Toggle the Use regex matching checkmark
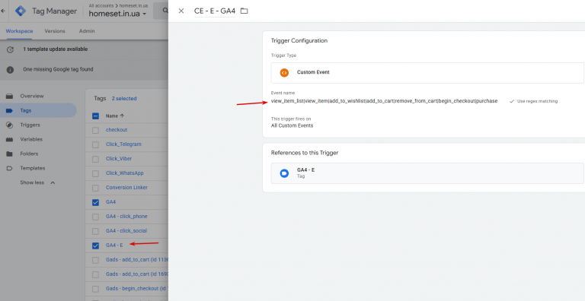Image resolution: width=585 pixels, height=301 pixels. 512,101
